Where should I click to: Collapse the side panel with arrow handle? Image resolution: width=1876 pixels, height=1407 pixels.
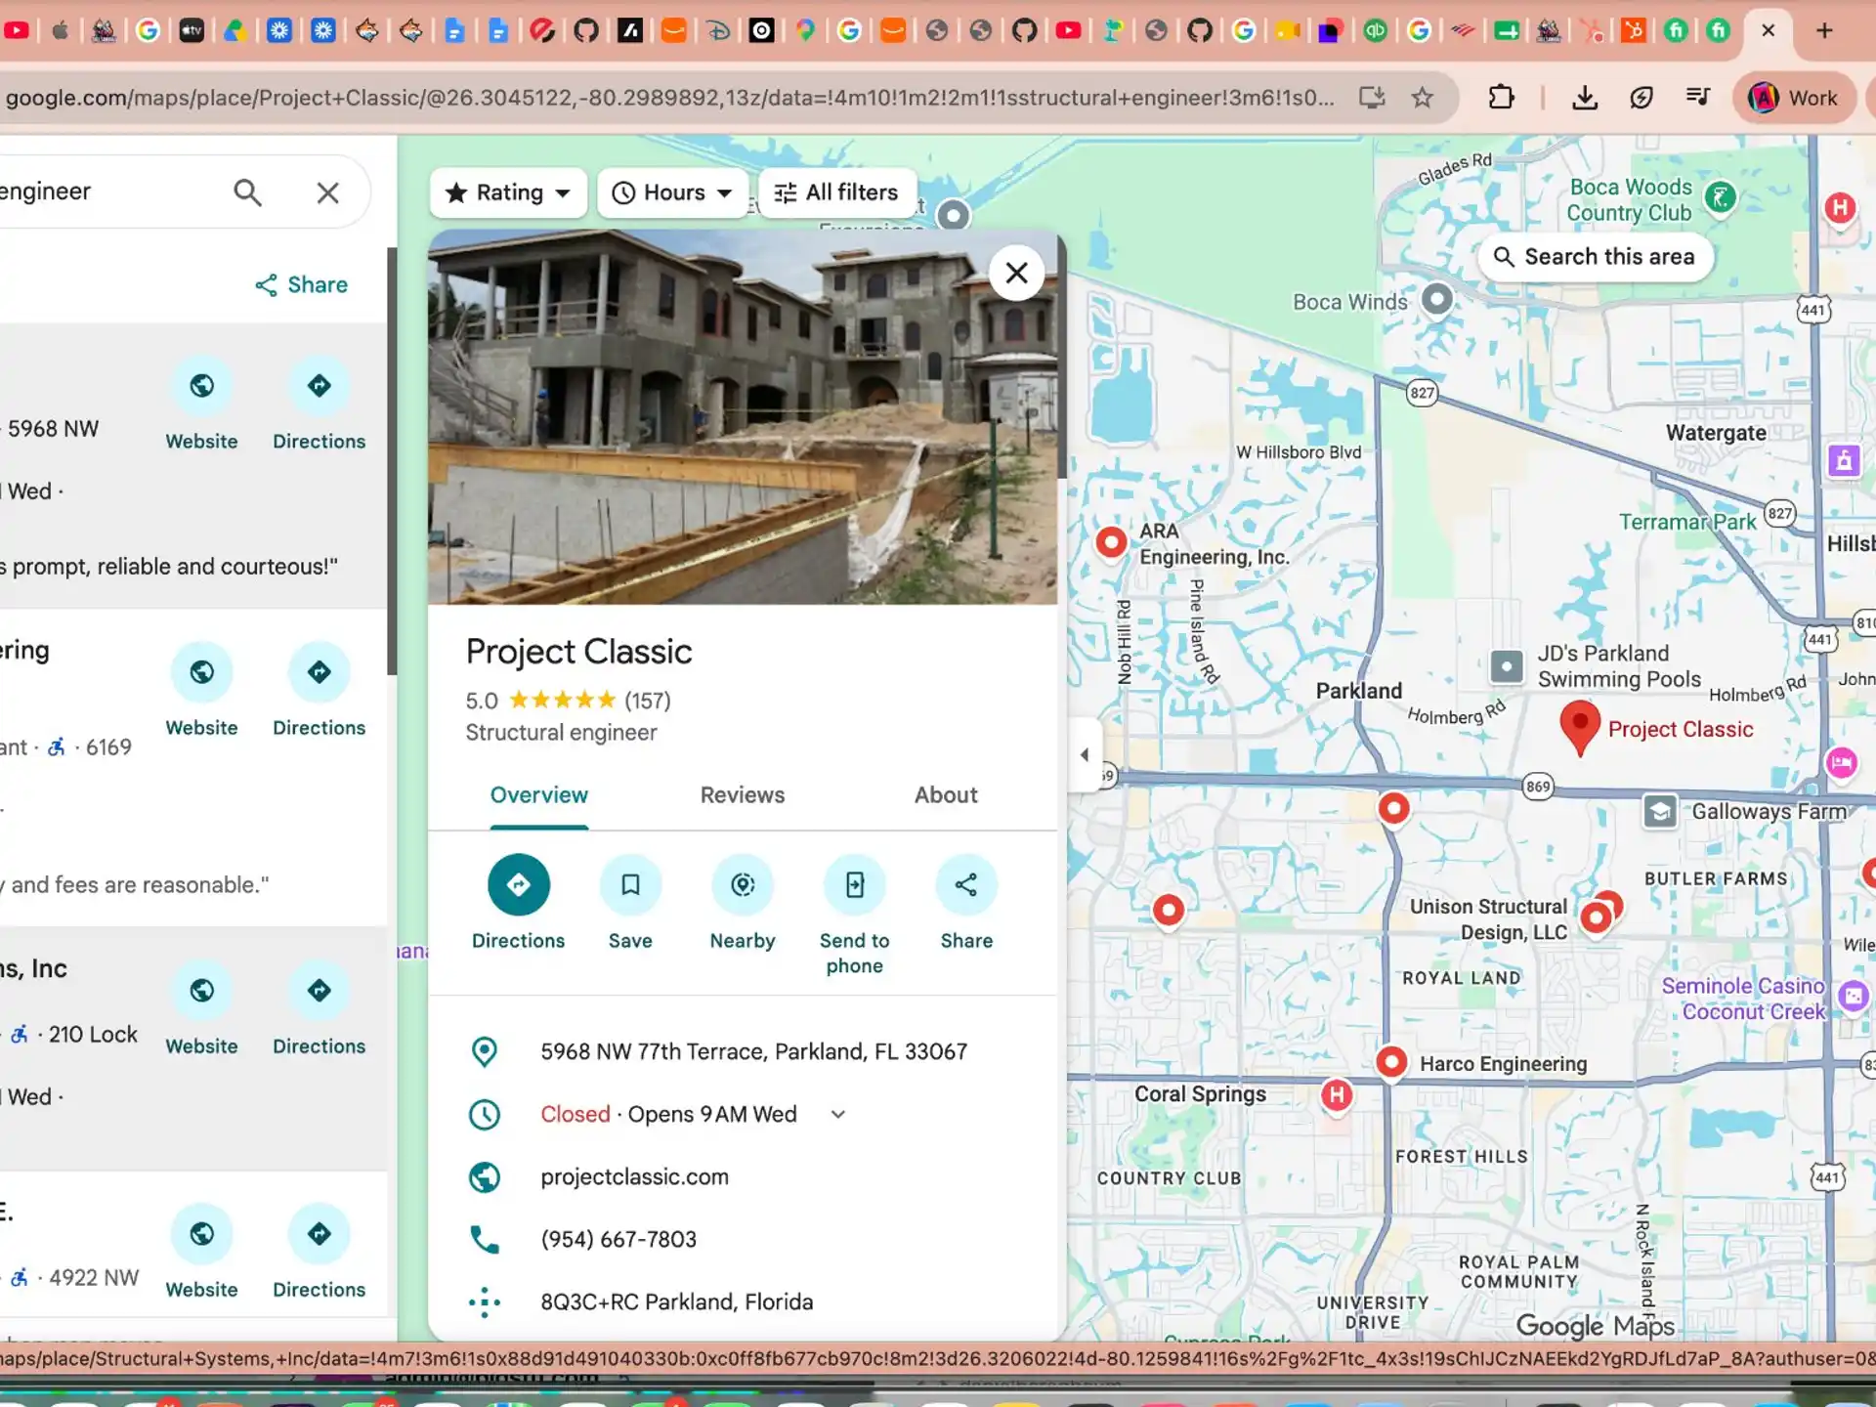coord(1085,754)
